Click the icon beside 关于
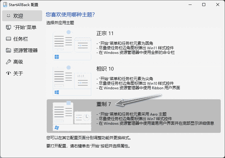 8,73
